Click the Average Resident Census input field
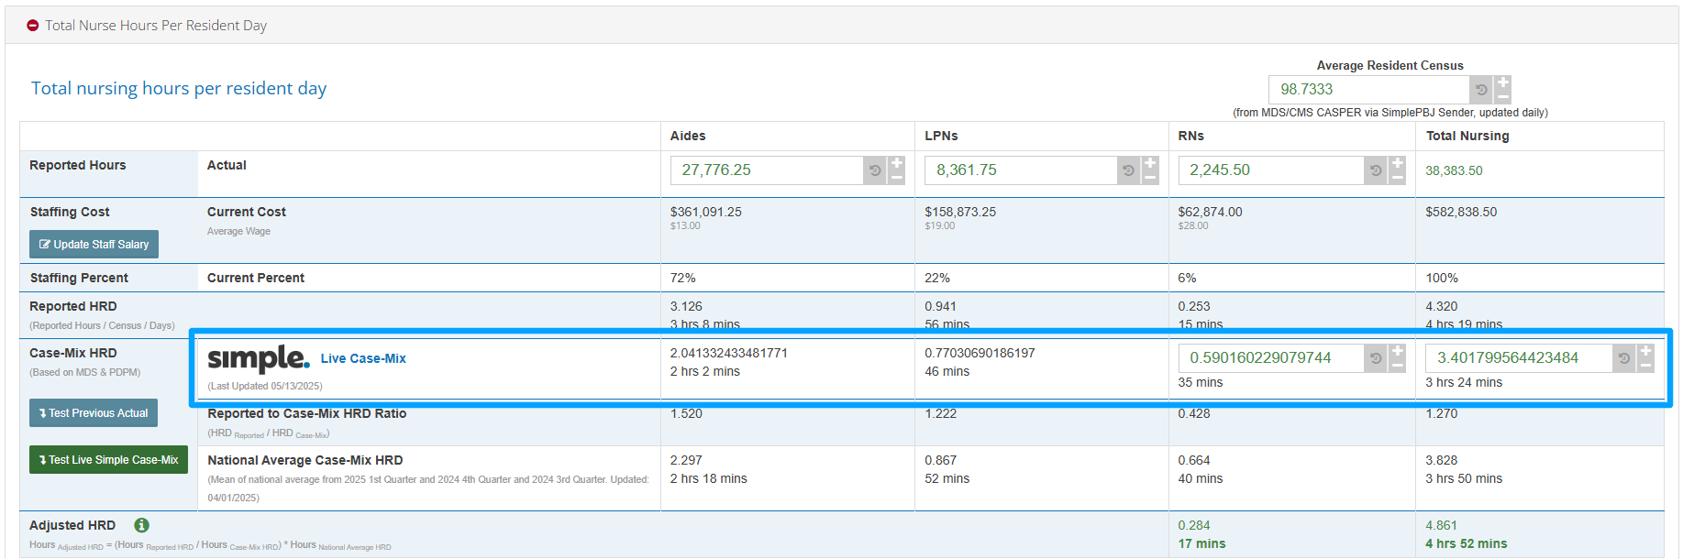Screen dimensions: 1683x559 click(x=1367, y=90)
